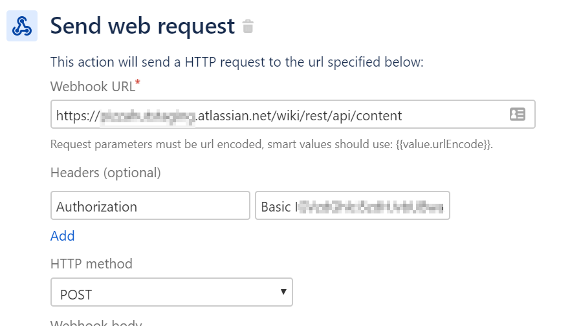Click the dropdown arrow on the POST selector
Viewport: 581px width, 326px height.
[x=283, y=292]
